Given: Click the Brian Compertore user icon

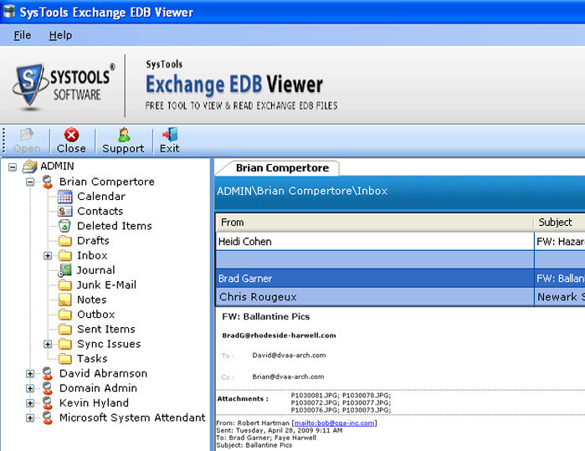Looking at the screenshot, I should 48,182.
